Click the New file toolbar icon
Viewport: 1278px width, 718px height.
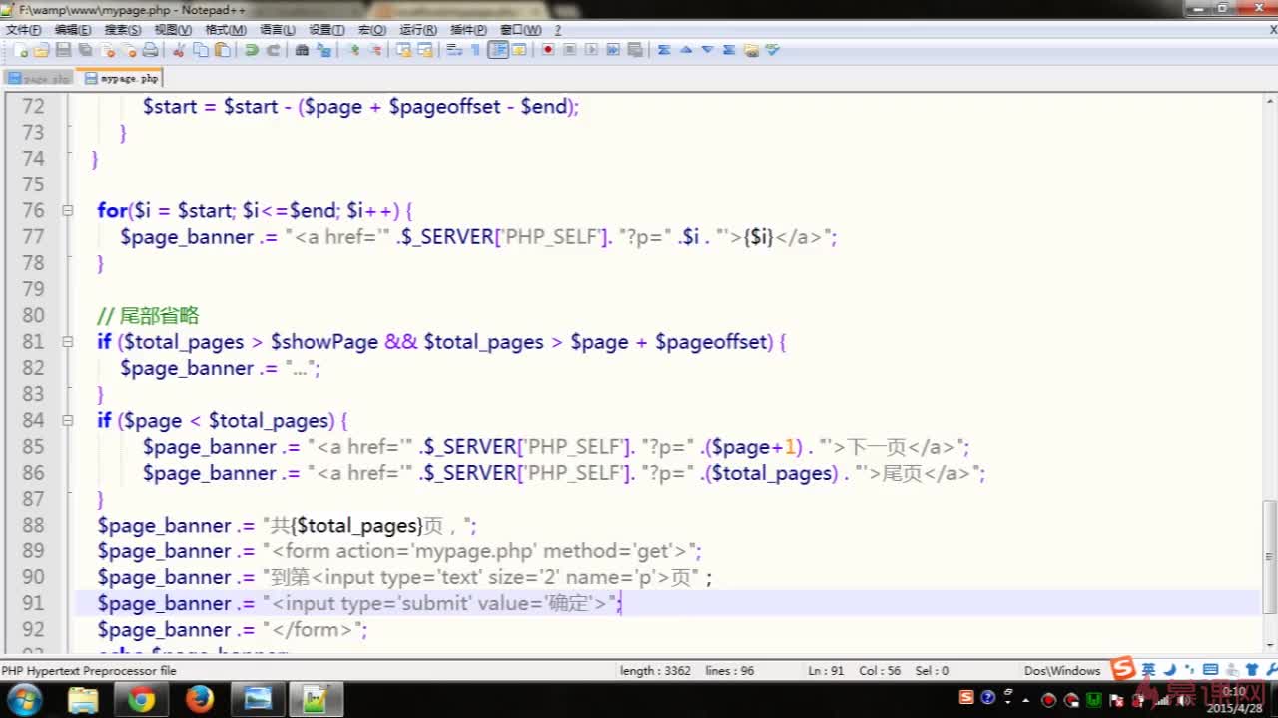pyautogui.click(x=22, y=50)
